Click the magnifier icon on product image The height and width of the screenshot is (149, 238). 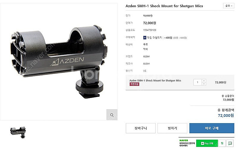pyautogui.click(x=112, y=115)
